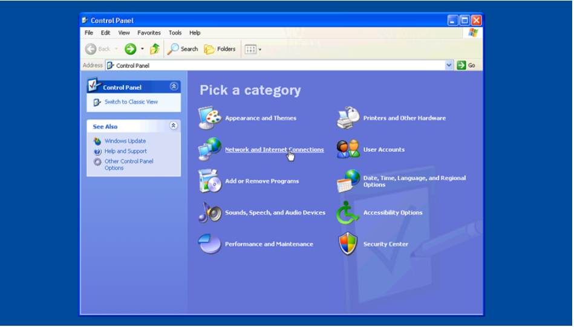Click the Control Panel checkmark icon in the side pane header
The width and height of the screenshot is (574, 327).
94,85
